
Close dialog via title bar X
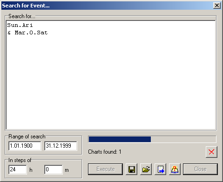(217, 6)
